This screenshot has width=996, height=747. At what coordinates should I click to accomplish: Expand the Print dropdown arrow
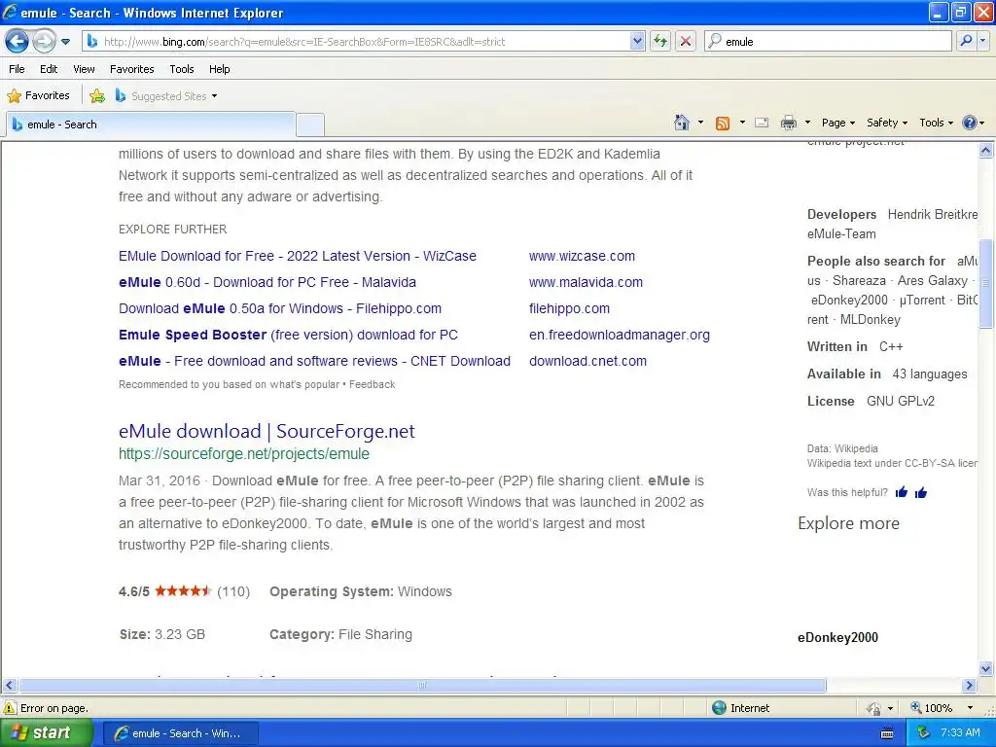(x=807, y=122)
